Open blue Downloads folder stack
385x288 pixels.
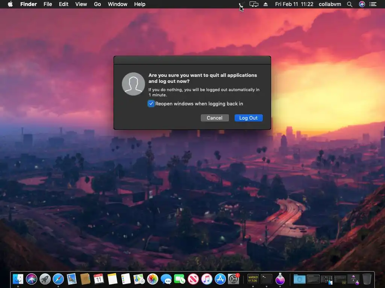300,279
